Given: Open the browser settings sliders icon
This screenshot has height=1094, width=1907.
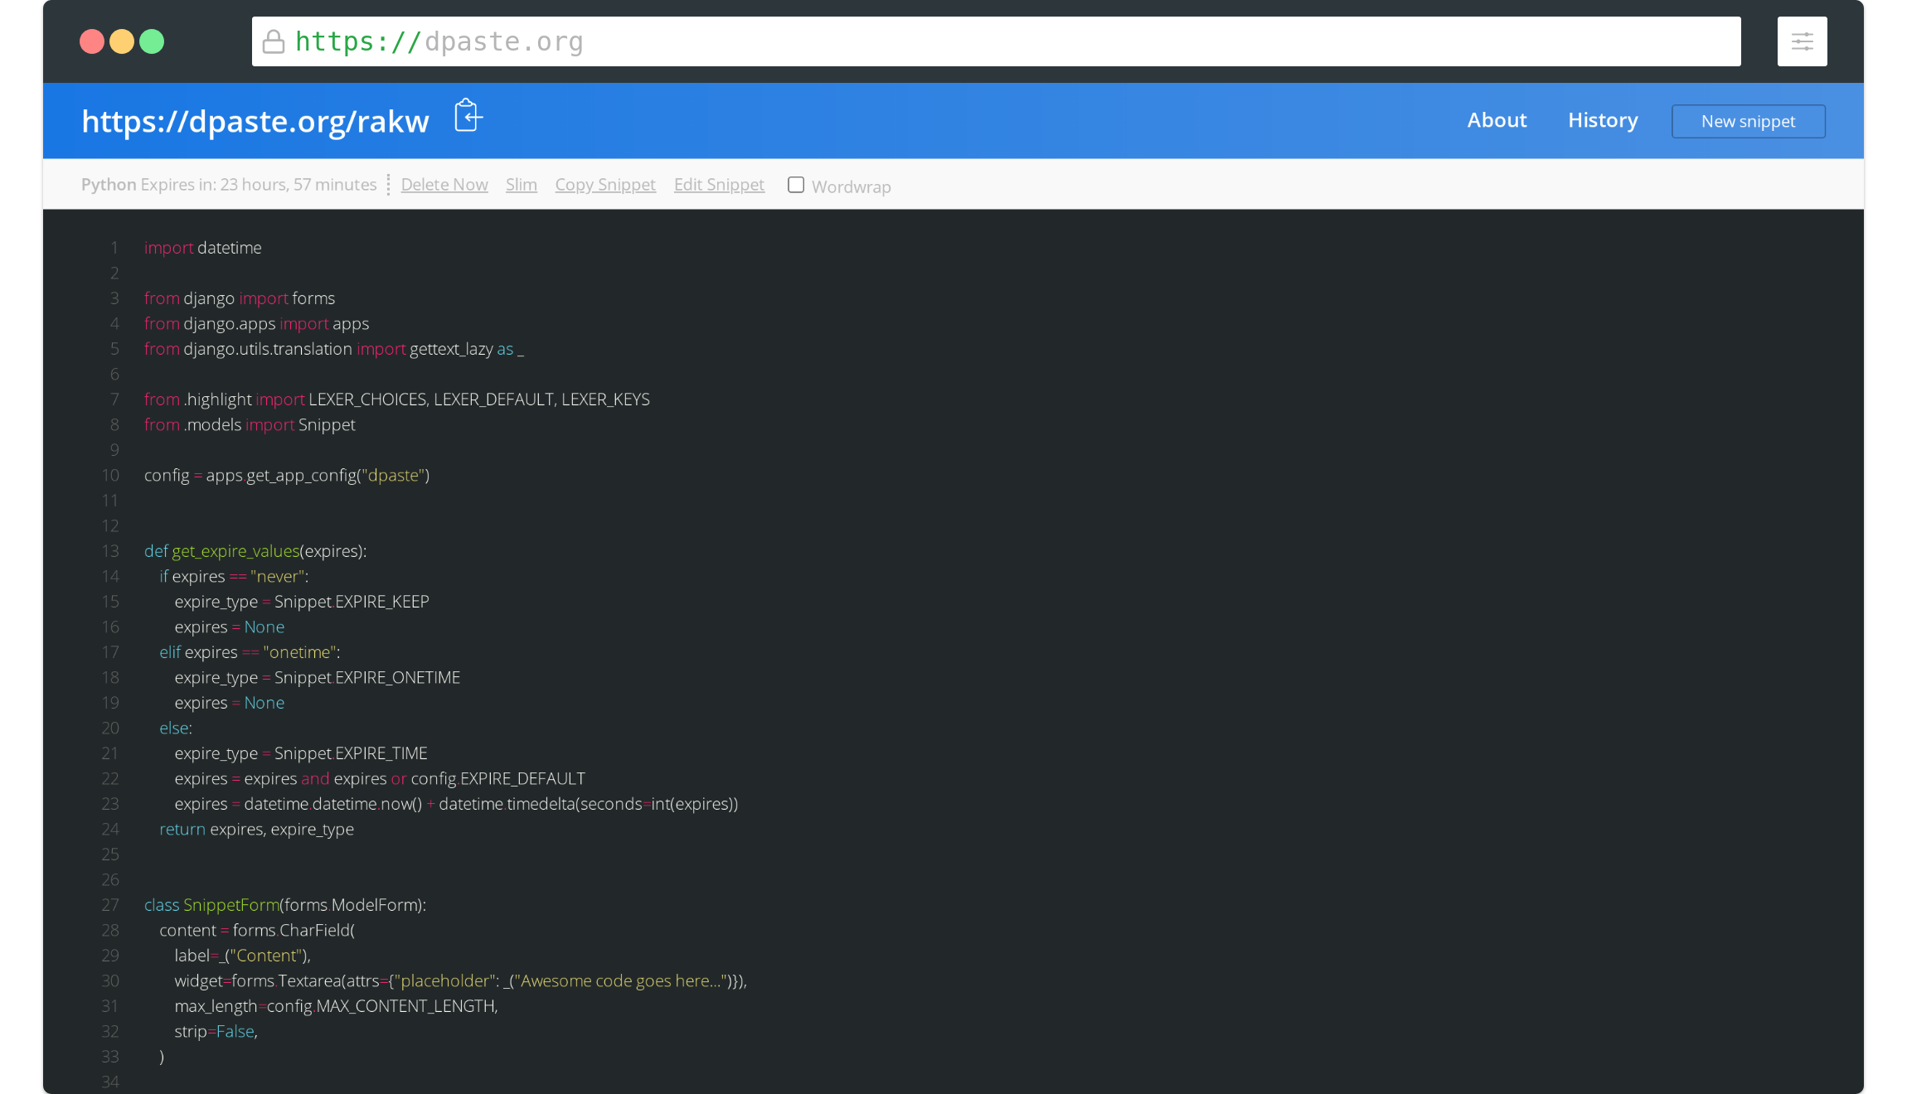Looking at the screenshot, I should pyautogui.click(x=1802, y=41).
